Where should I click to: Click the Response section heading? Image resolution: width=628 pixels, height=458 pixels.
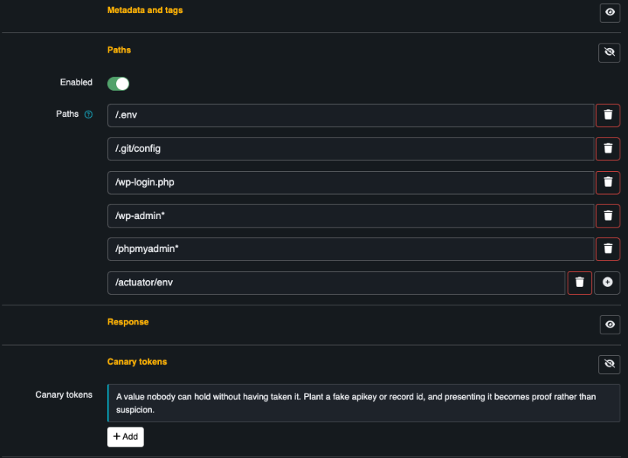point(128,322)
